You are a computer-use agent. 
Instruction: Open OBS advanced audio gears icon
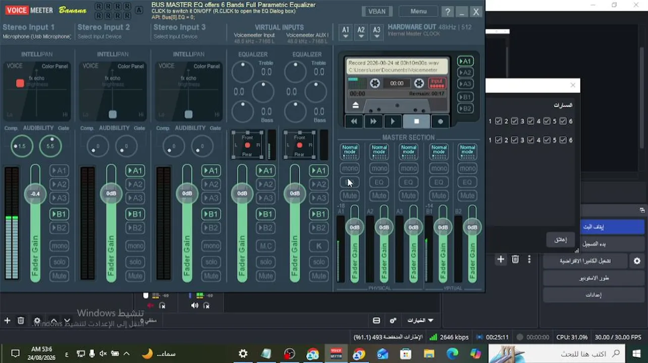393,321
